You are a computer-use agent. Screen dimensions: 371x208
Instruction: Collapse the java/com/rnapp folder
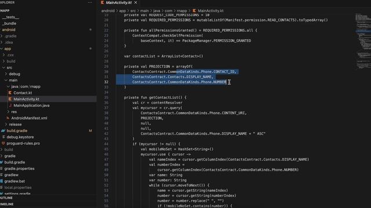pos(8,87)
